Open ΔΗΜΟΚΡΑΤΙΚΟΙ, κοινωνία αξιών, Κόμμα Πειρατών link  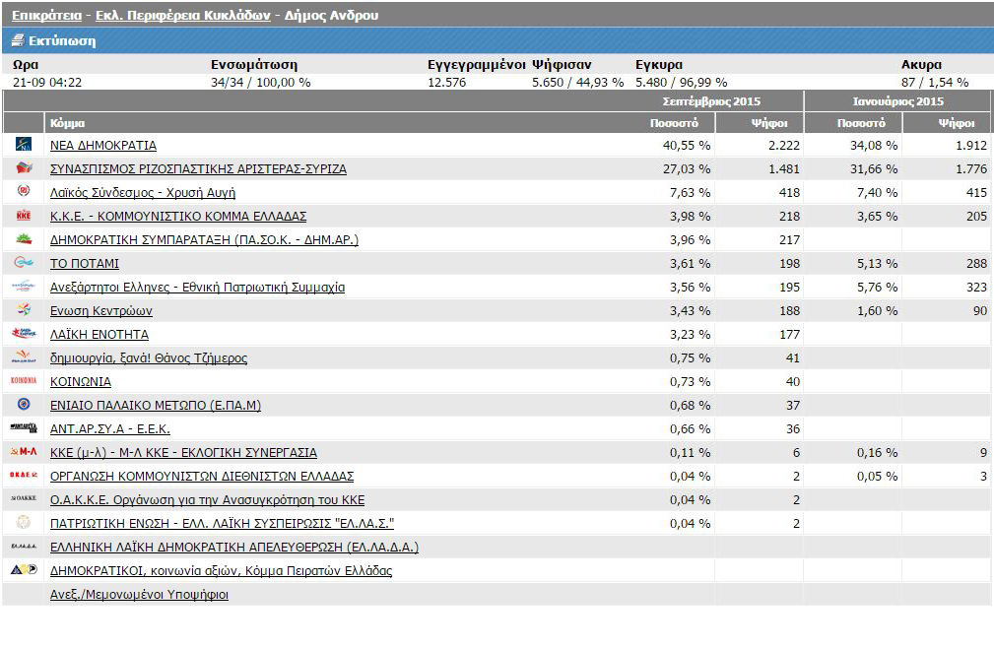pyautogui.click(x=222, y=571)
